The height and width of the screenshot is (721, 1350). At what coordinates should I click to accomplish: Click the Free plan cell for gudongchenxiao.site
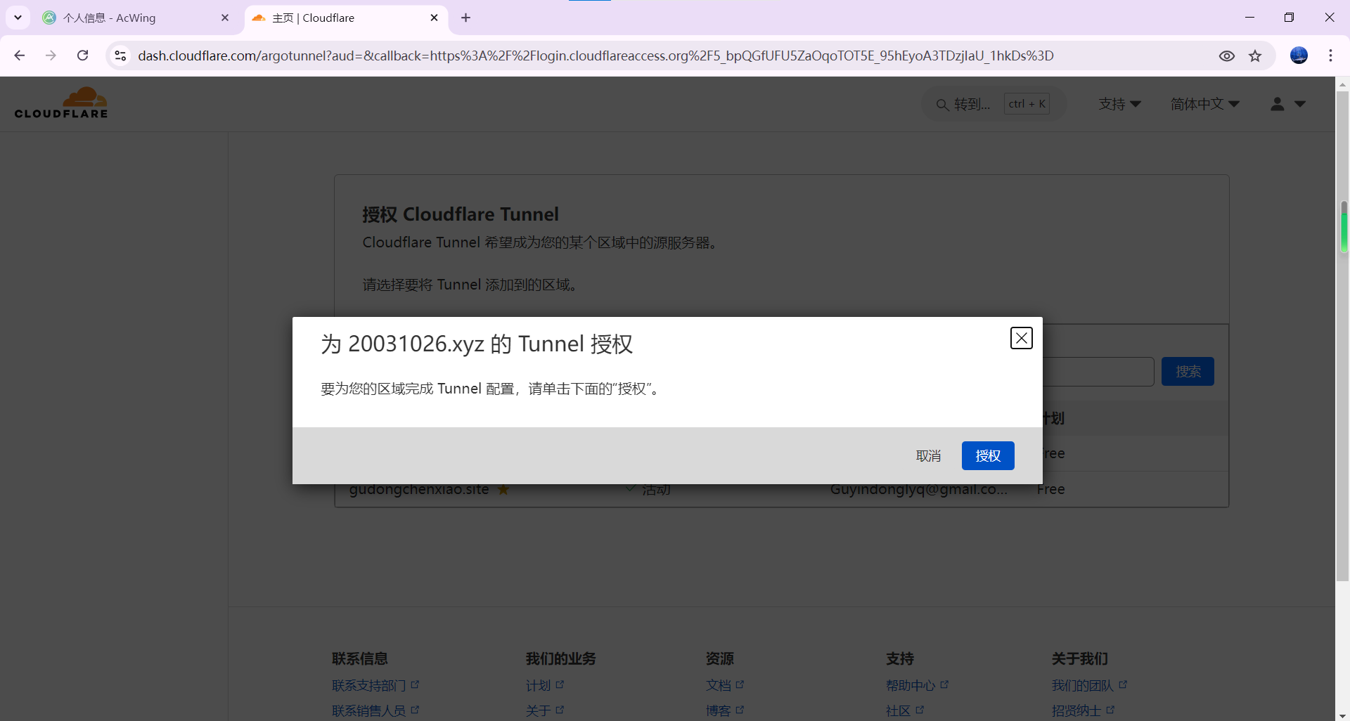pyautogui.click(x=1051, y=490)
